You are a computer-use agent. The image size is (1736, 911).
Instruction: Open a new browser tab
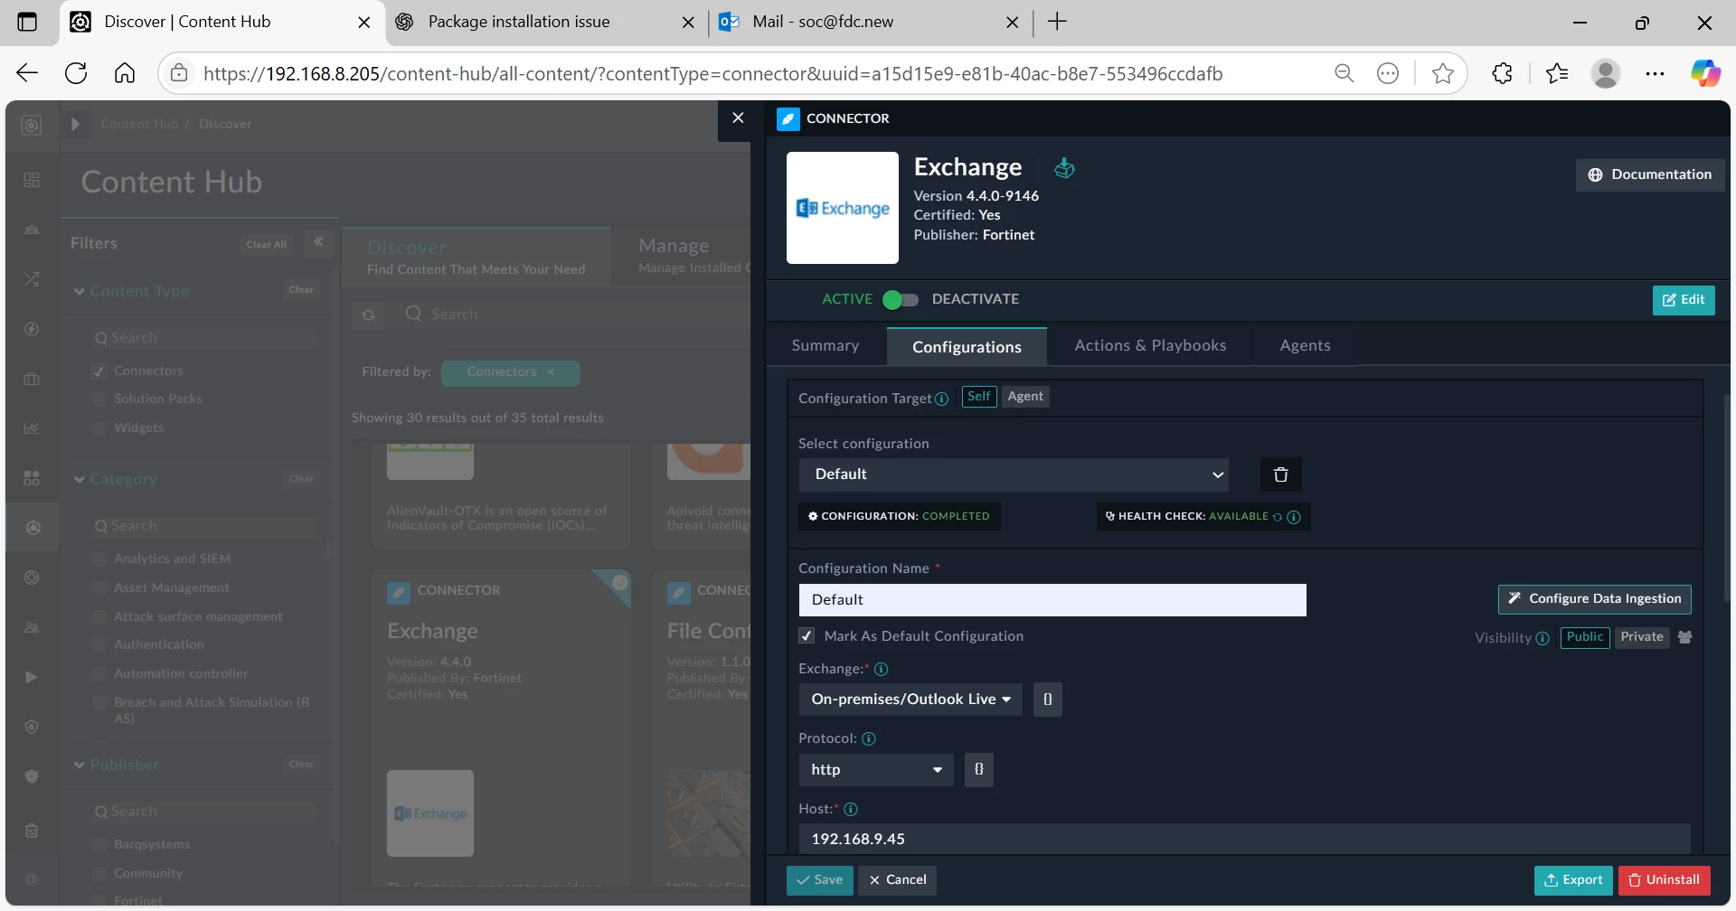tap(1057, 22)
